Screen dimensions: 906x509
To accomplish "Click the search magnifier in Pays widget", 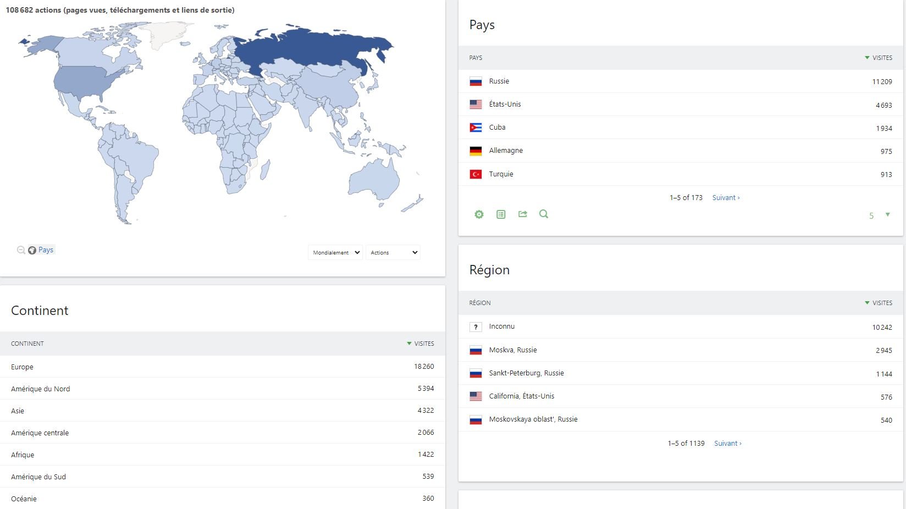I will pos(544,214).
